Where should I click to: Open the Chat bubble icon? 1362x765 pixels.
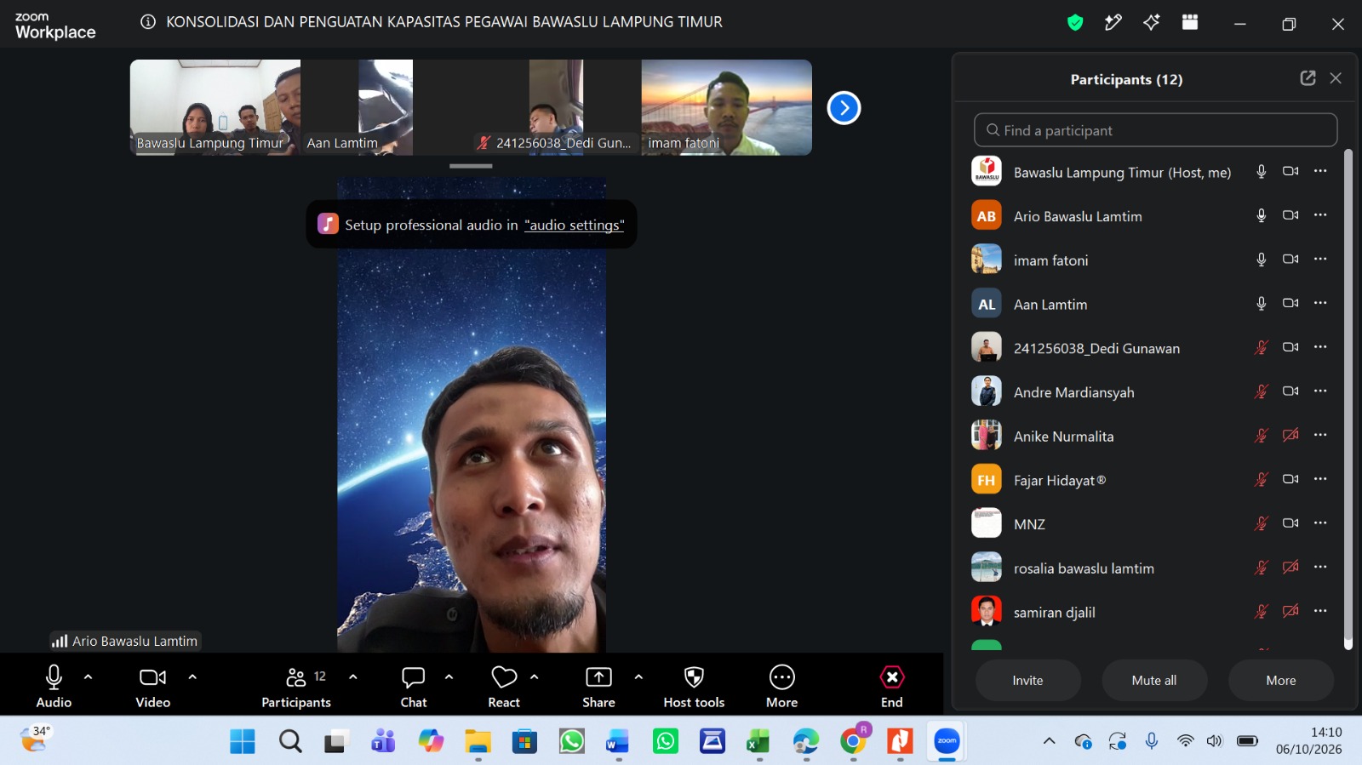point(414,677)
